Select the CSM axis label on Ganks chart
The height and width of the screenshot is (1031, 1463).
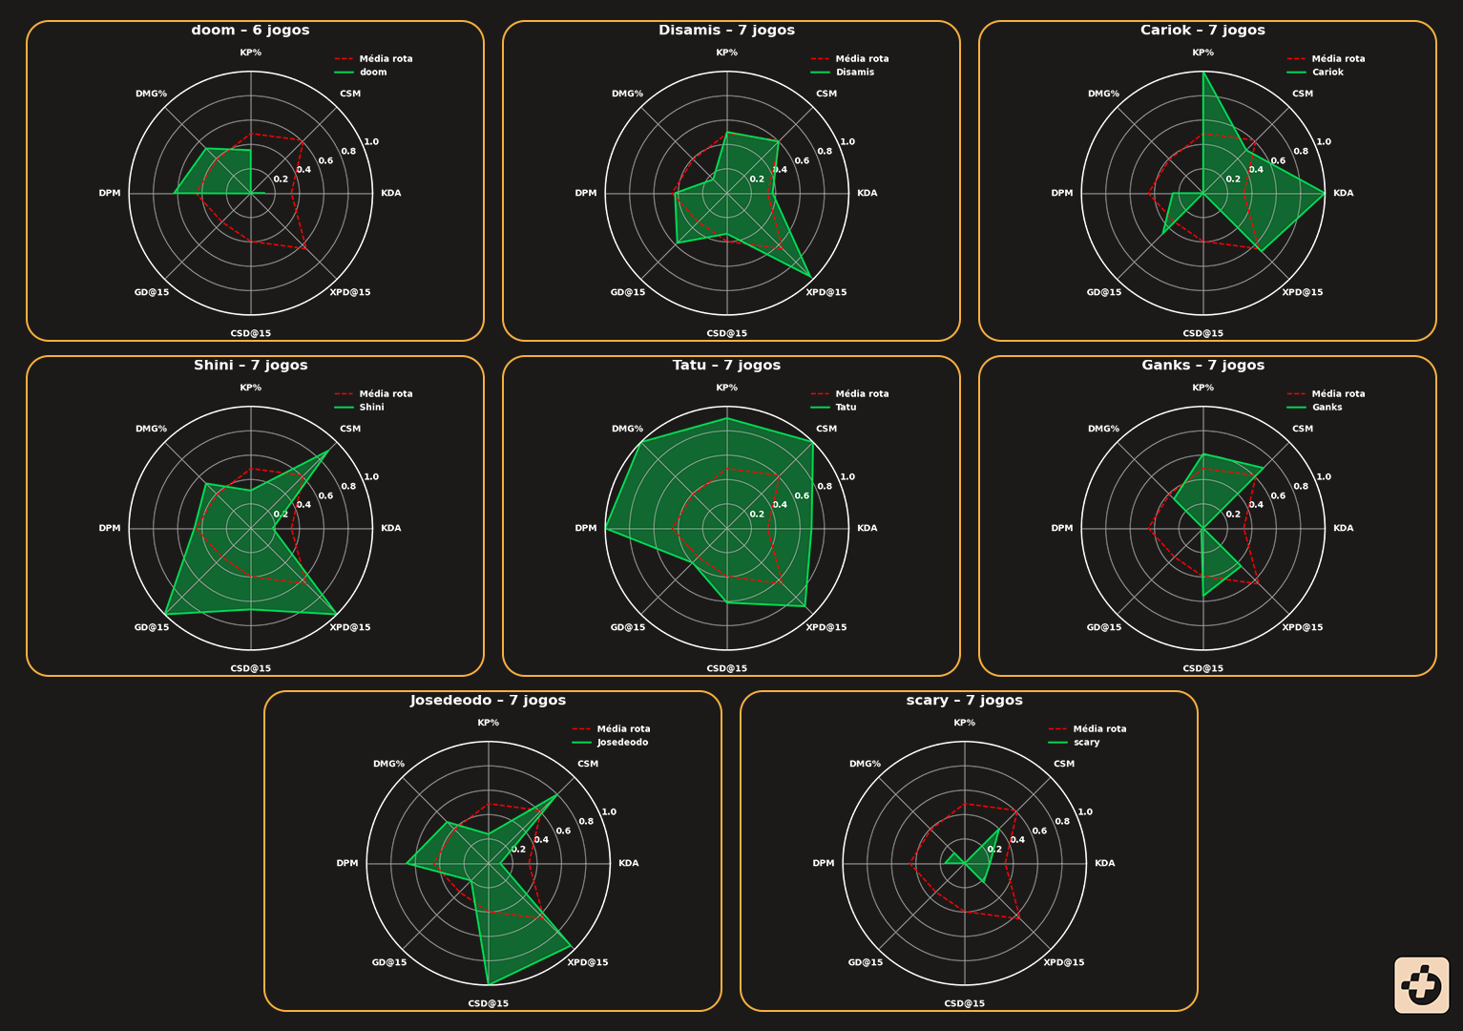point(1302,430)
